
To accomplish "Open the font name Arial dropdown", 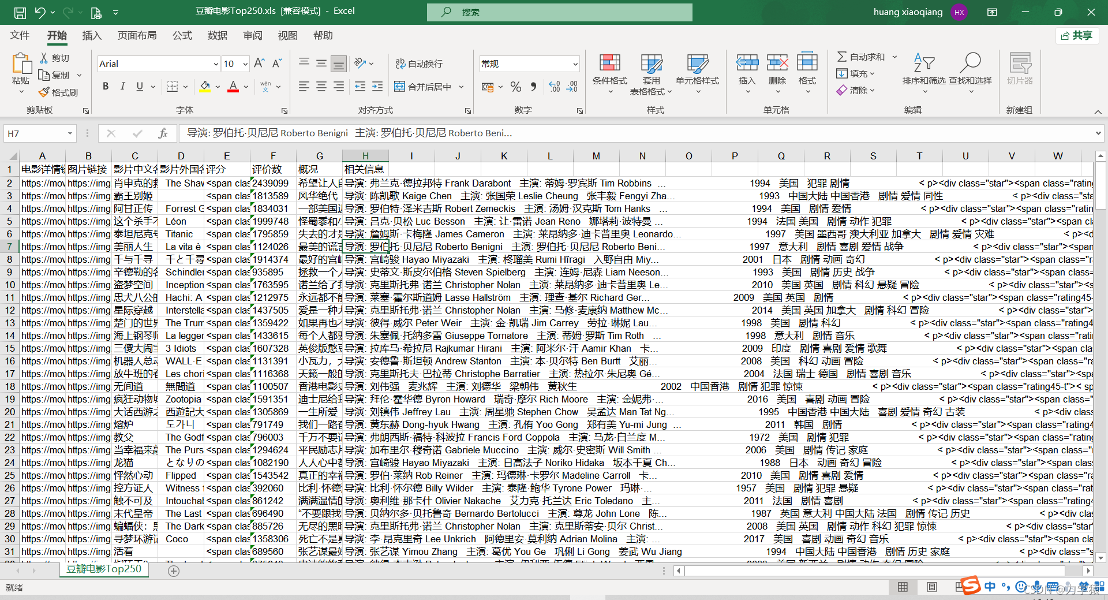I will click(216, 64).
